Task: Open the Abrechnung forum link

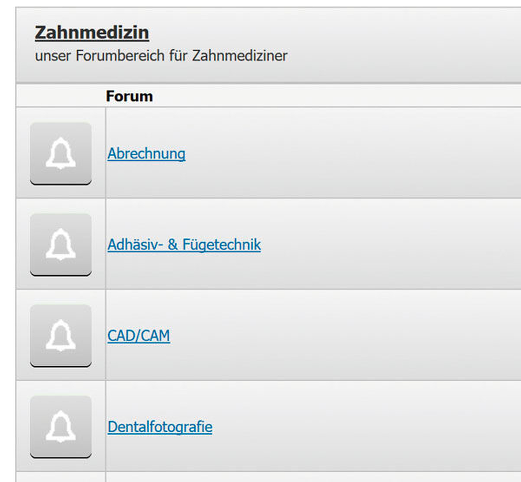Action: point(146,154)
